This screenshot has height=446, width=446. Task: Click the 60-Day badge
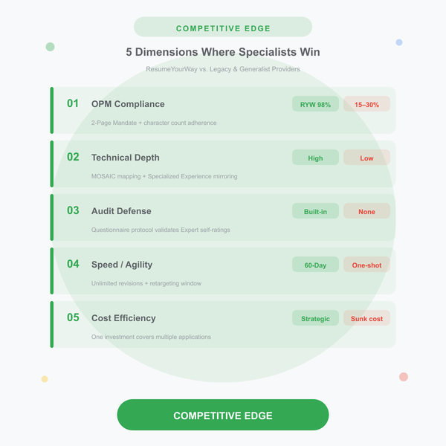point(315,264)
